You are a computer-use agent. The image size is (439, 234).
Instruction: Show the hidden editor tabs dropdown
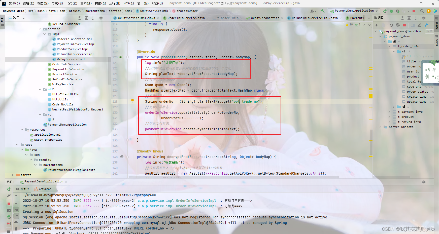click(369, 18)
